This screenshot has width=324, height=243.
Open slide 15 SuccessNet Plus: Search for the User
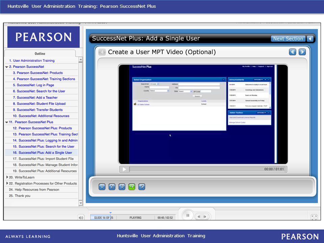tap(44, 146)
